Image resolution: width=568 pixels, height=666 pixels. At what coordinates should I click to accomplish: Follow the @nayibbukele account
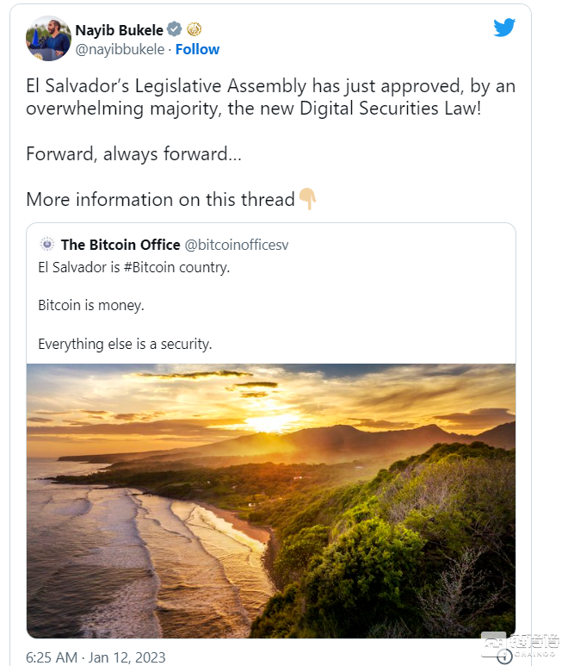pyautogui.click(x=197, y=49)
